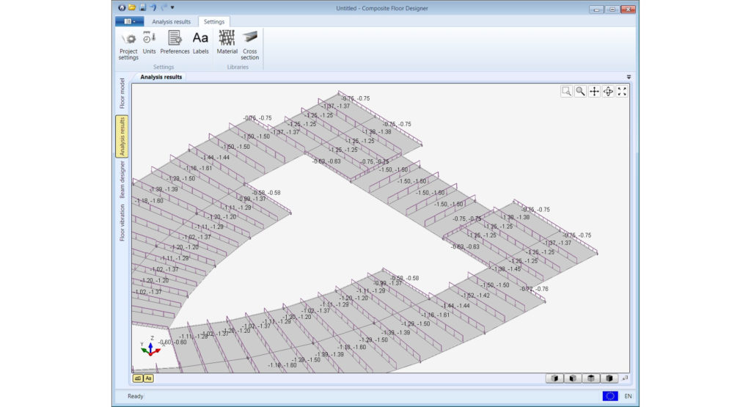
Task: Open Project settings in the ribbon
Action: tap(128, 45)
